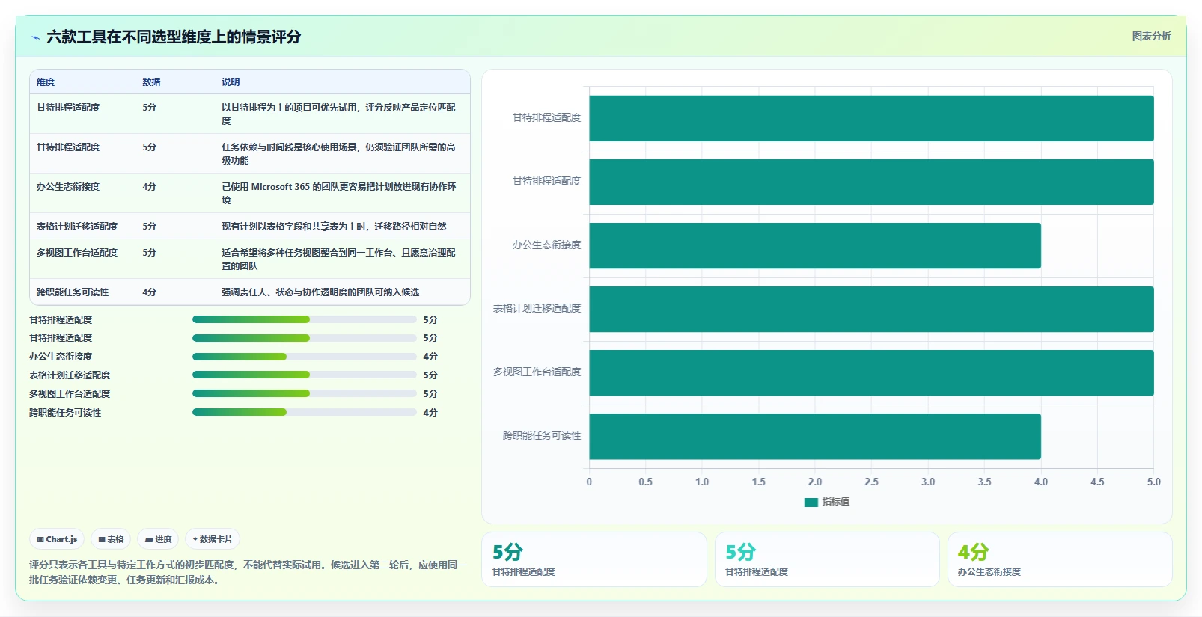Click the description starting 强调责任人
This screenshot has height=617, width=1202.
pos(320,292)
